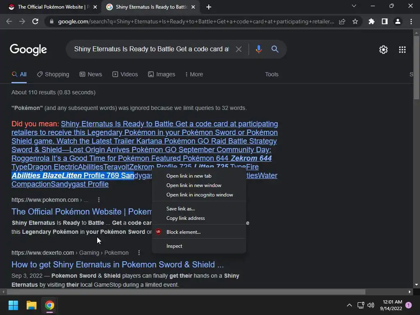Open options dots beside dexerto.com result
The width and height of the screenshot is (420, 315).
[139, 253]
